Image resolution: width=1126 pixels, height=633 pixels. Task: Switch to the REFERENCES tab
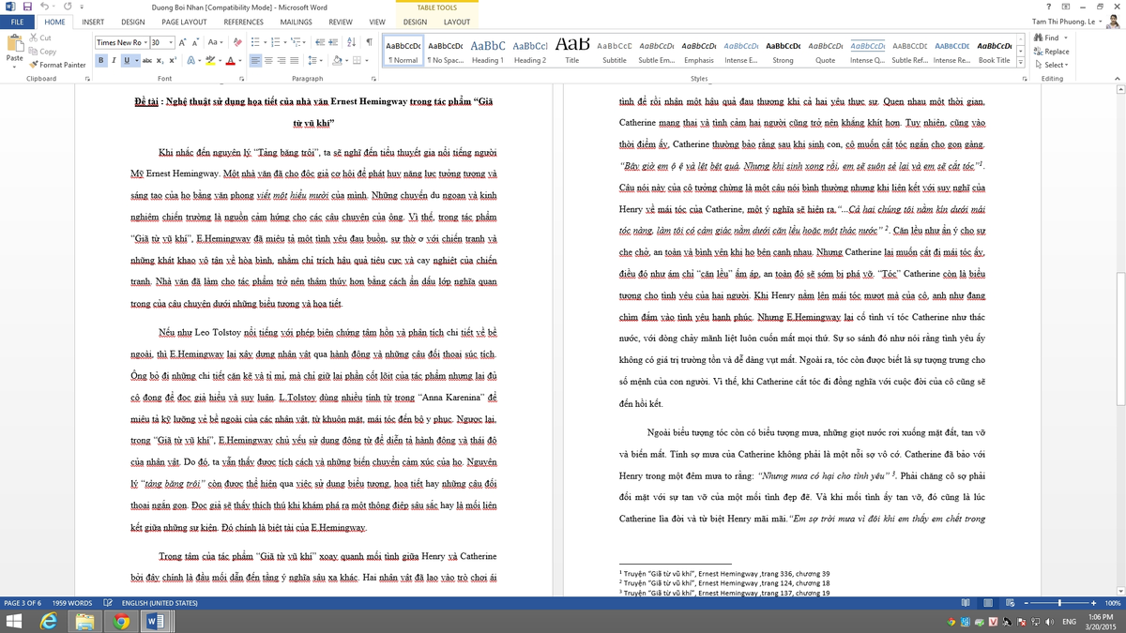coord(243,22)
